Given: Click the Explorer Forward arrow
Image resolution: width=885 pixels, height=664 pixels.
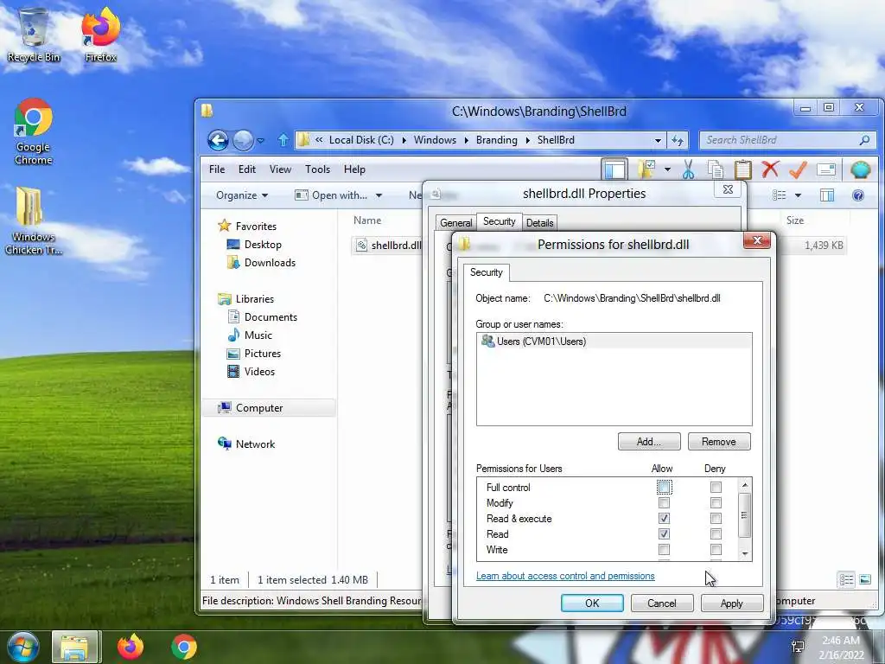Looking at the screenshot, I should click(x=243, y=140).
